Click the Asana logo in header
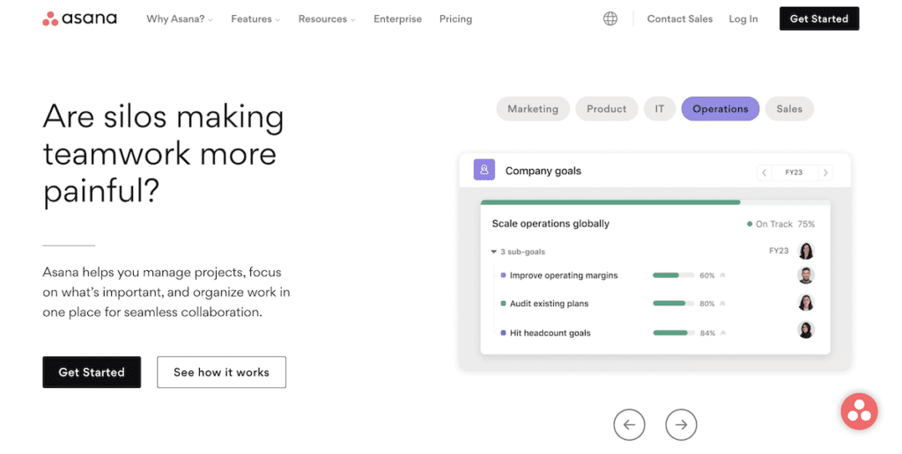This screenshot has width=902, height=454. coord(79,18)
